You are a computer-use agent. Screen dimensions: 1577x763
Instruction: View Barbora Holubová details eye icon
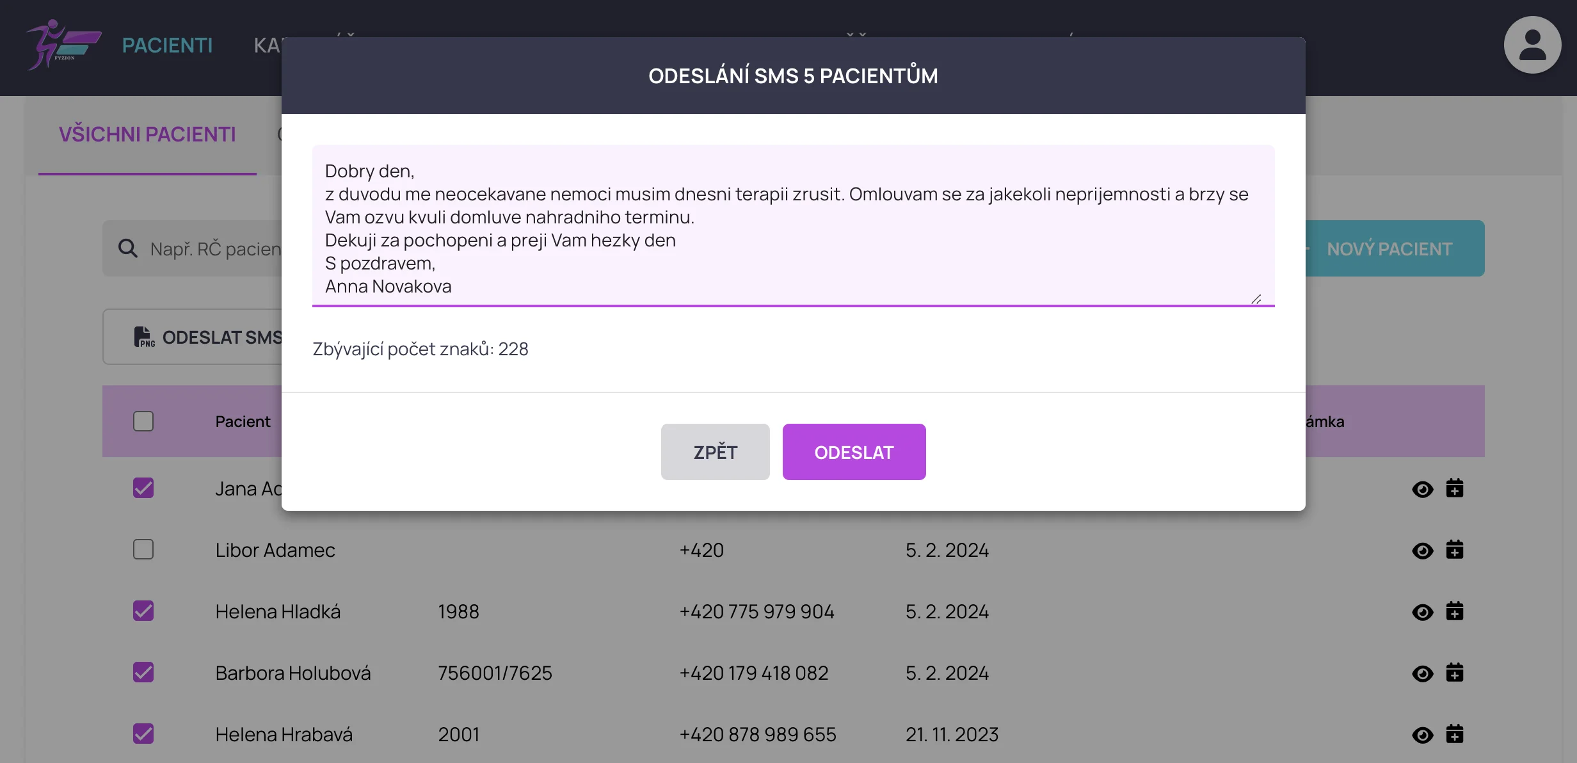[x=1422, y=673]
